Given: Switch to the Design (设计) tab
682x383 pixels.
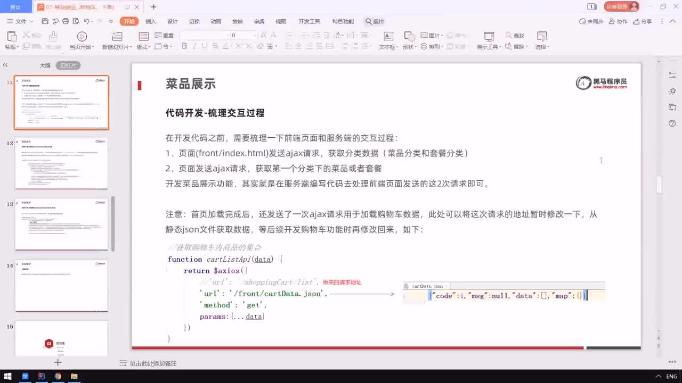Looking at the screenshot, I should [173, 21].
